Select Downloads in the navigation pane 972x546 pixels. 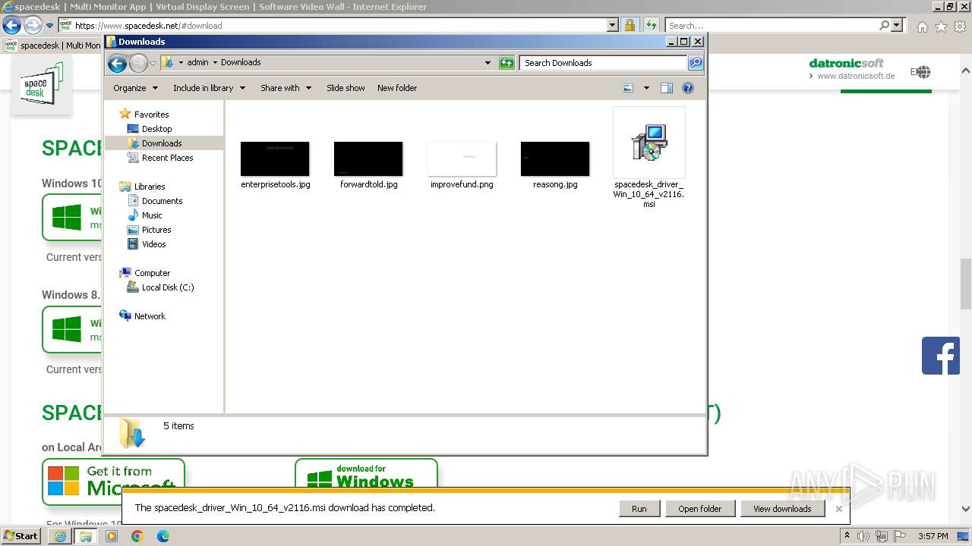[162, 143]
